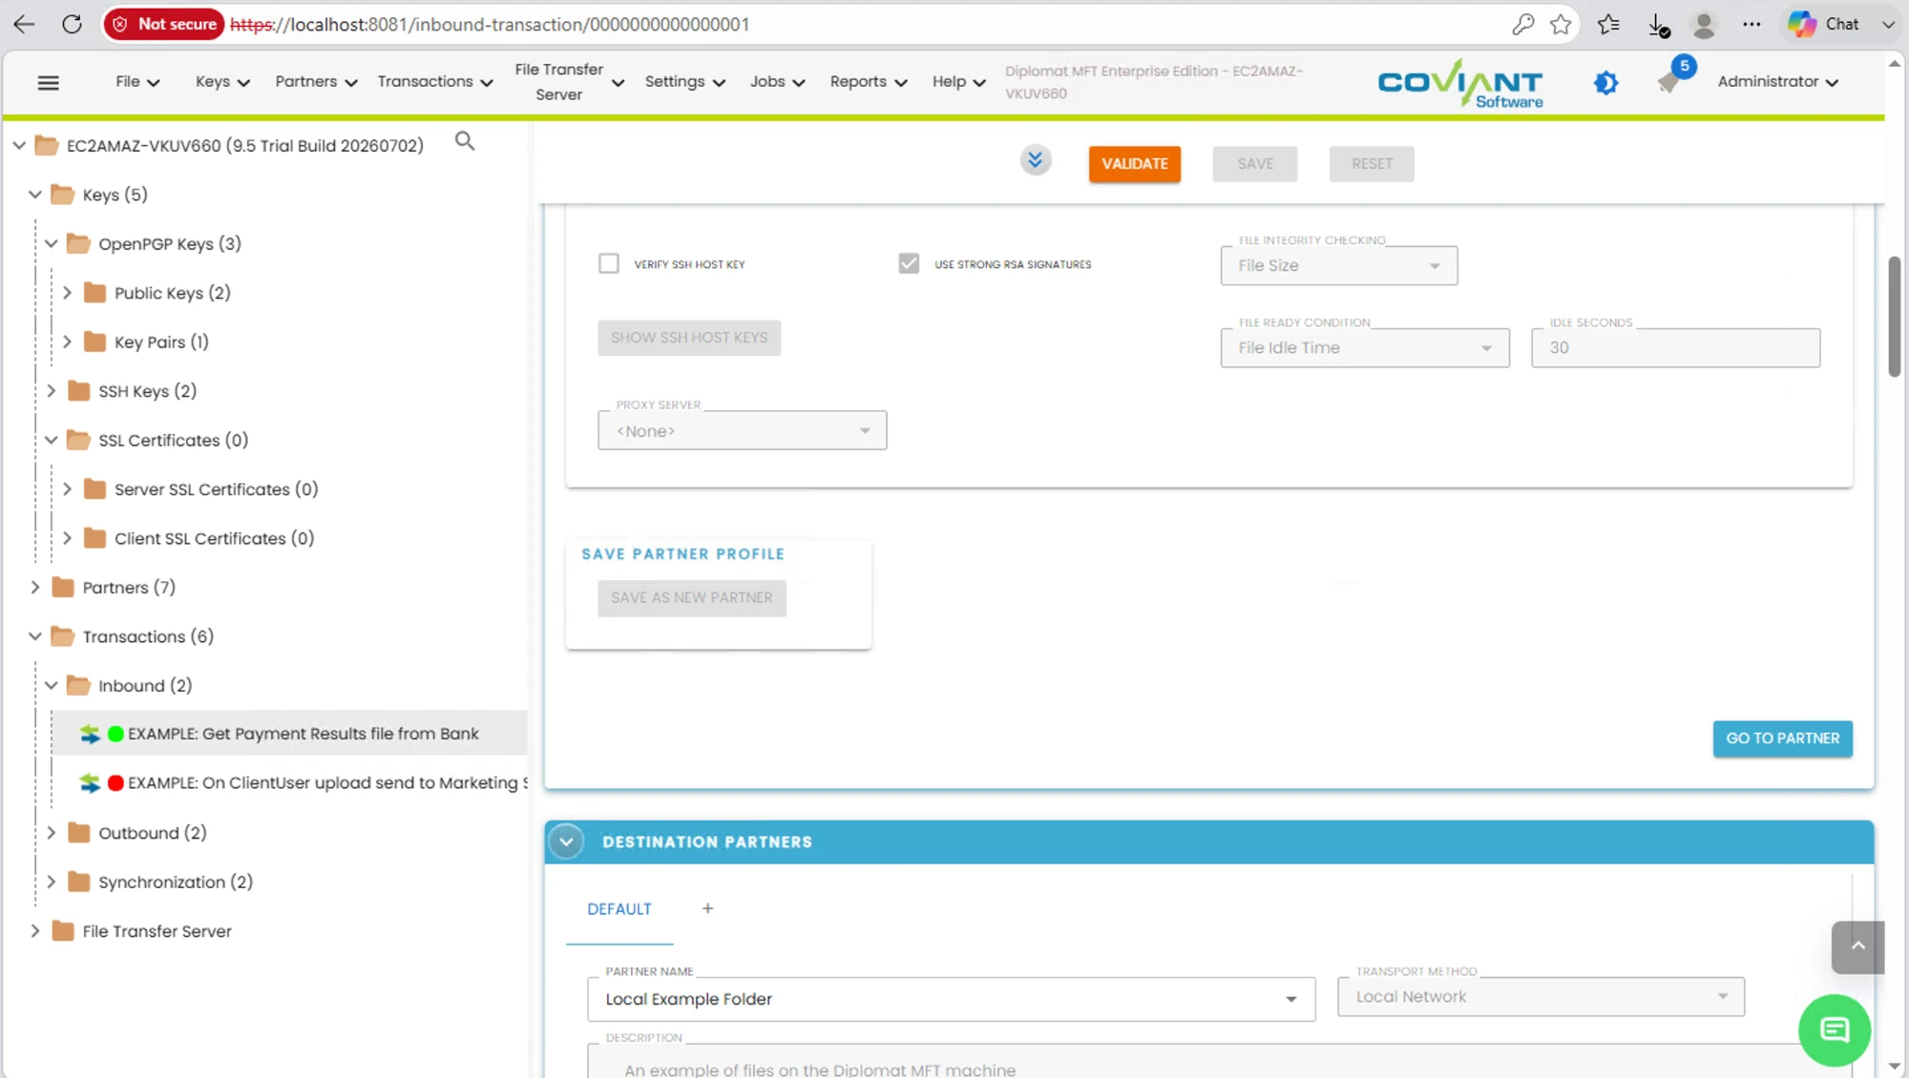Uncheck Use Strong RSA Signatures
The width and height of the screenshot is (1909, 1078).
909,263
